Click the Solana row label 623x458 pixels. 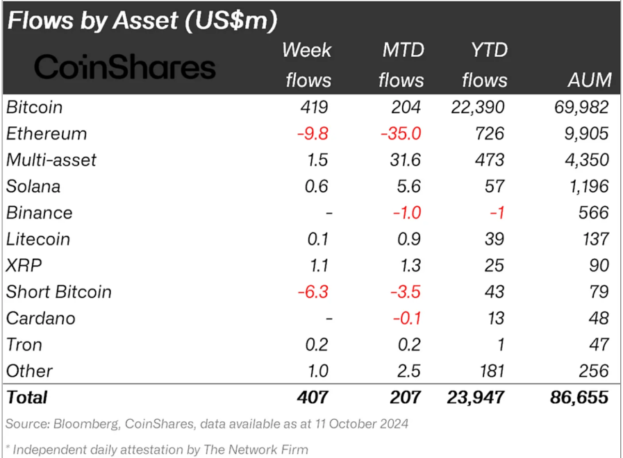pyautogui.click(x=33, y=187)
